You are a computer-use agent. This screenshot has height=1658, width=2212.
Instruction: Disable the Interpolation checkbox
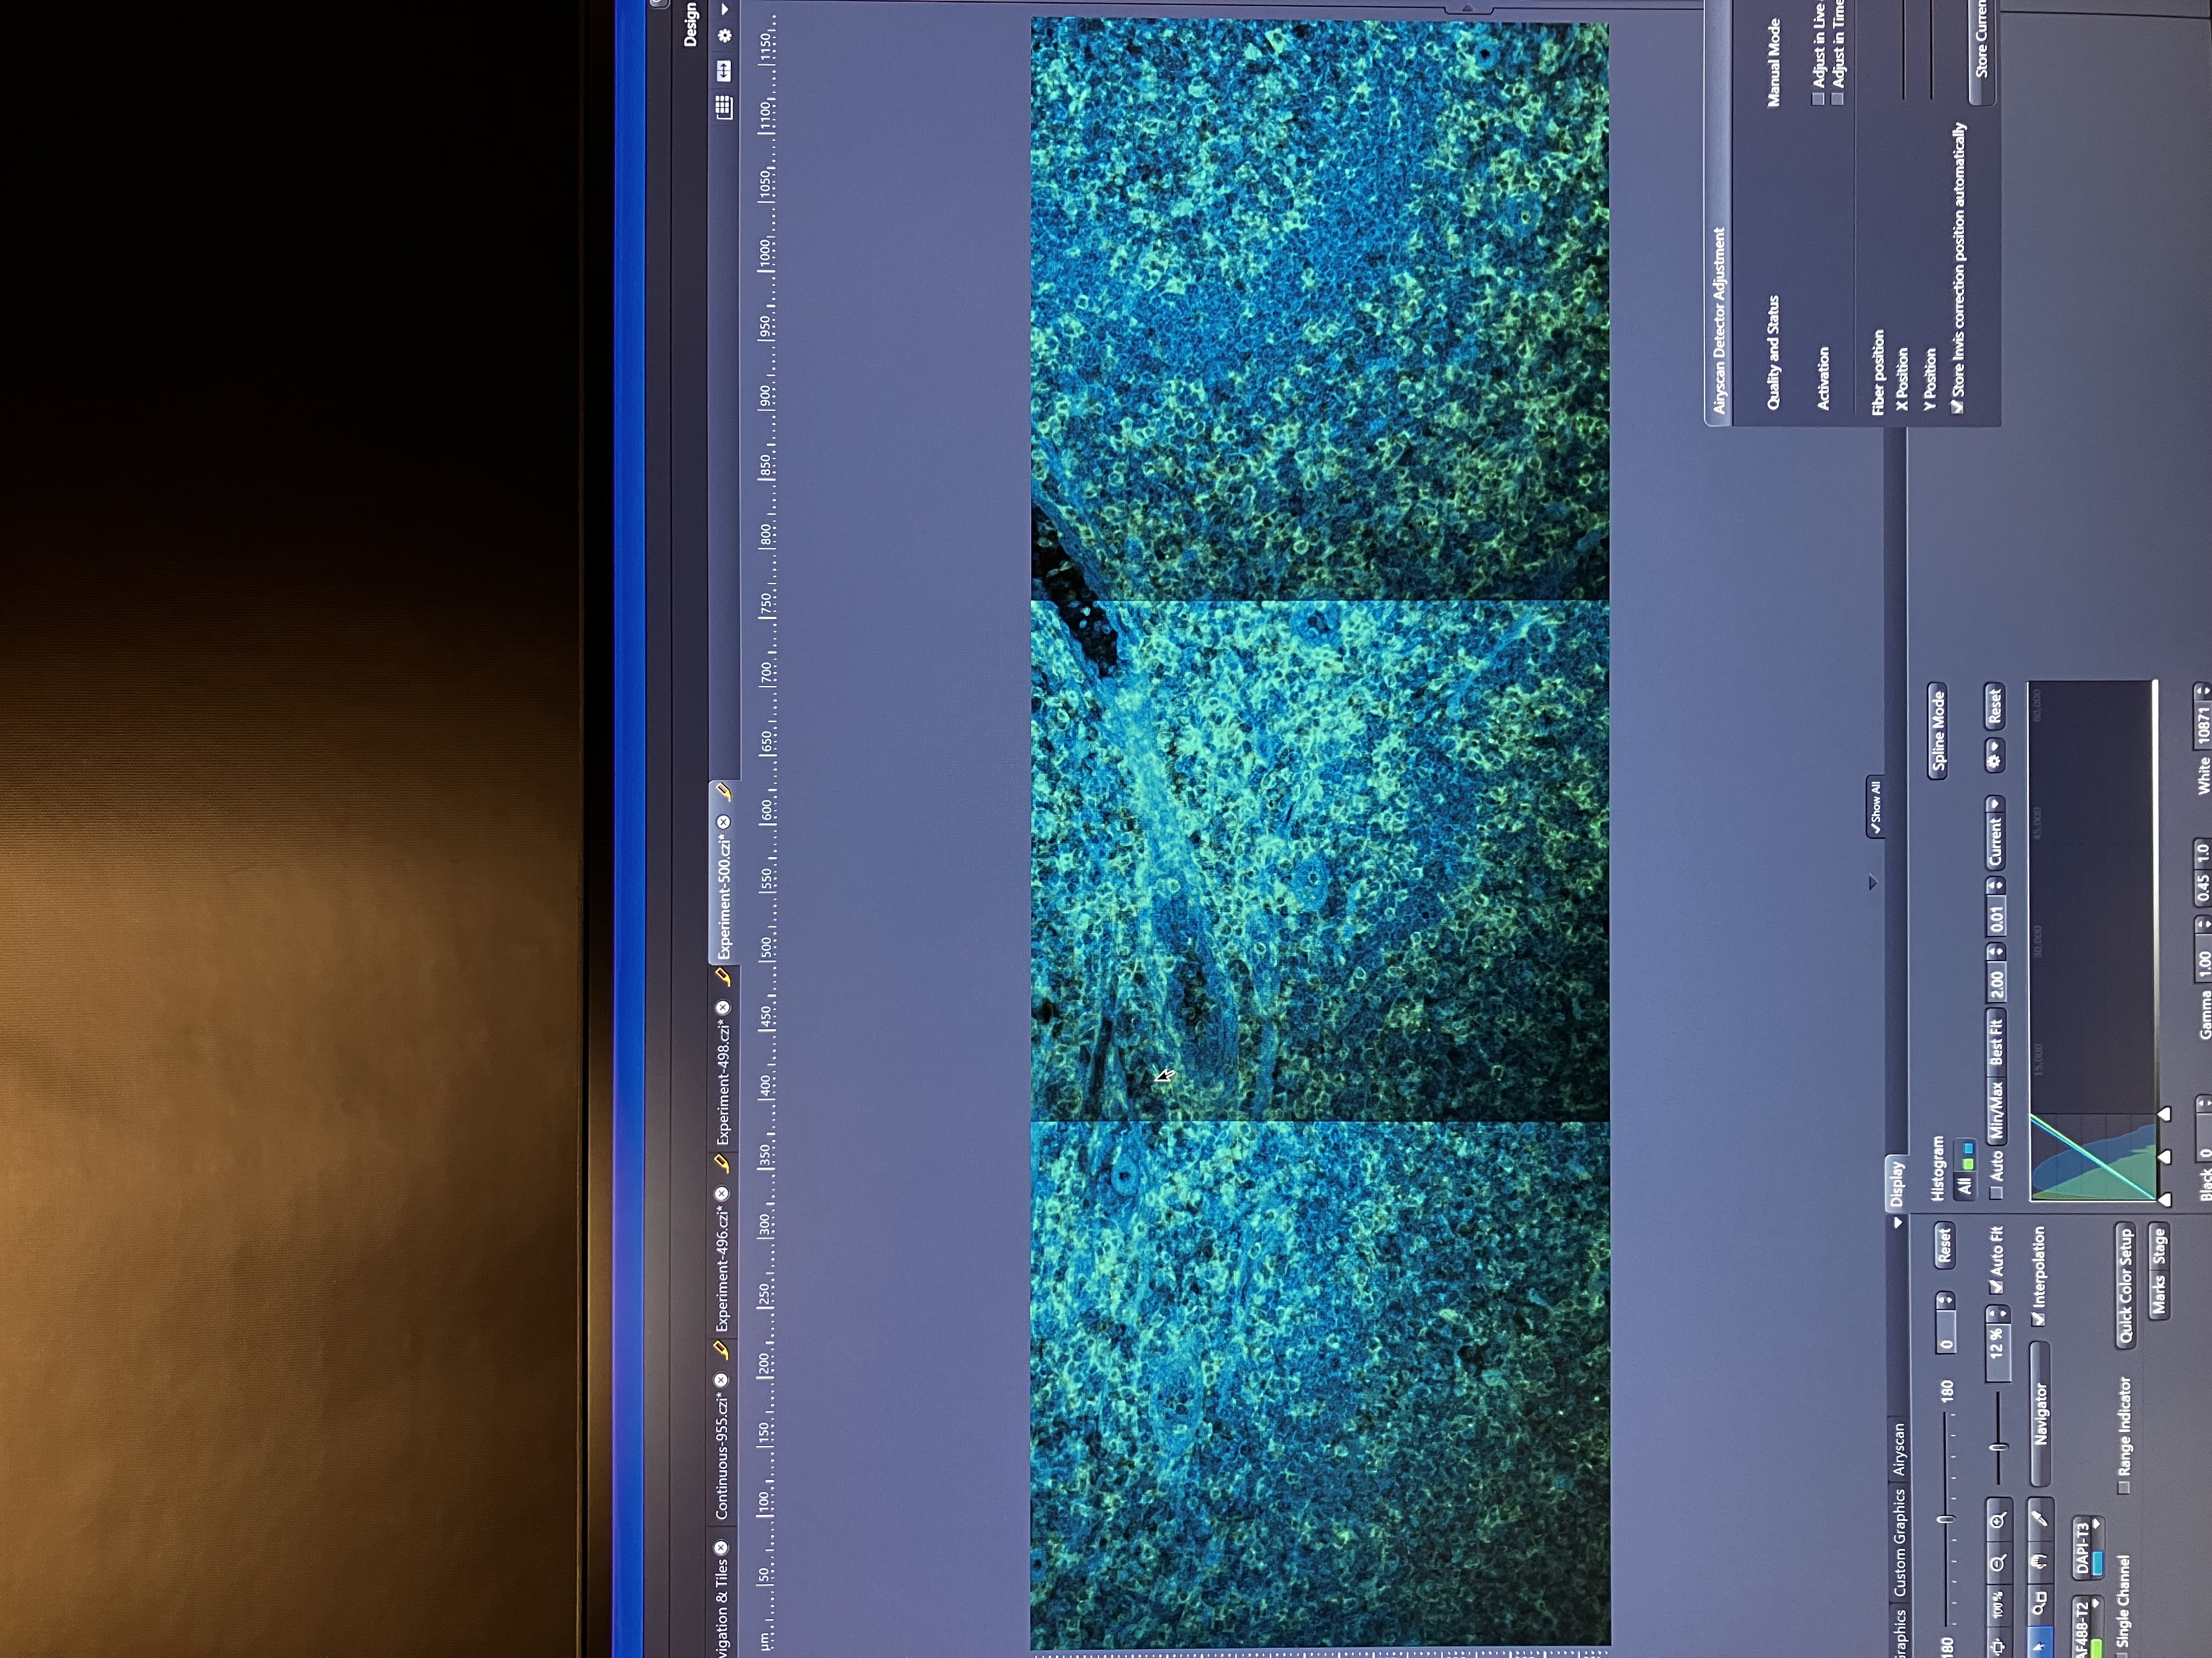[x=2038, y=1319]
